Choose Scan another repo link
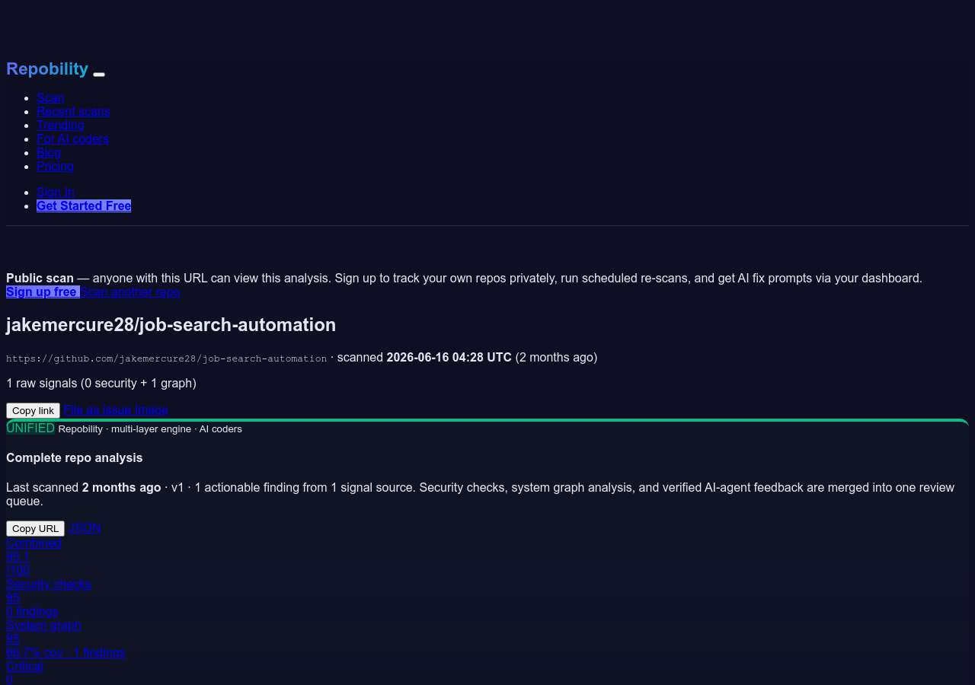Viewport: 975px width, 685px height. tap(130, 292)
